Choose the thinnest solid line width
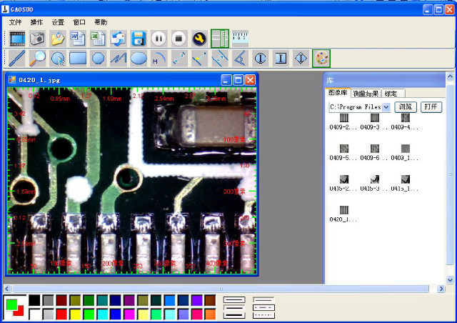Screen dimensions: 457x323 pyautogui.click(x=234, y=300)
